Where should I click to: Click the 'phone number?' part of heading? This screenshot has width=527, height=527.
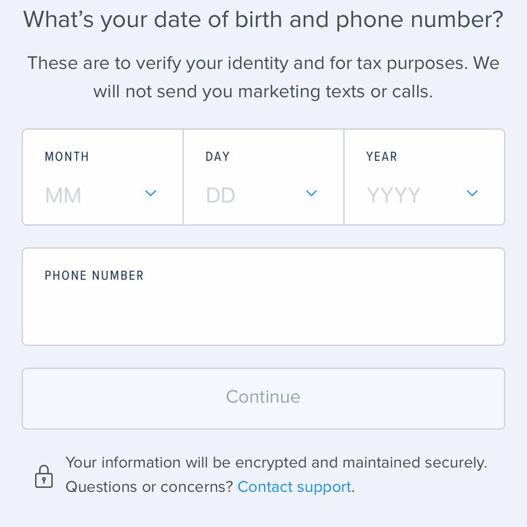click(420, 20)
